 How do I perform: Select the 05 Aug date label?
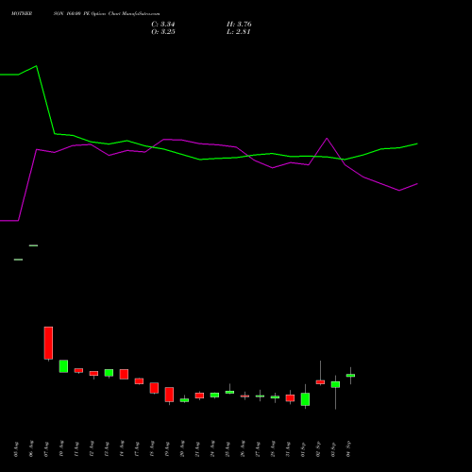tap(16, 449)
